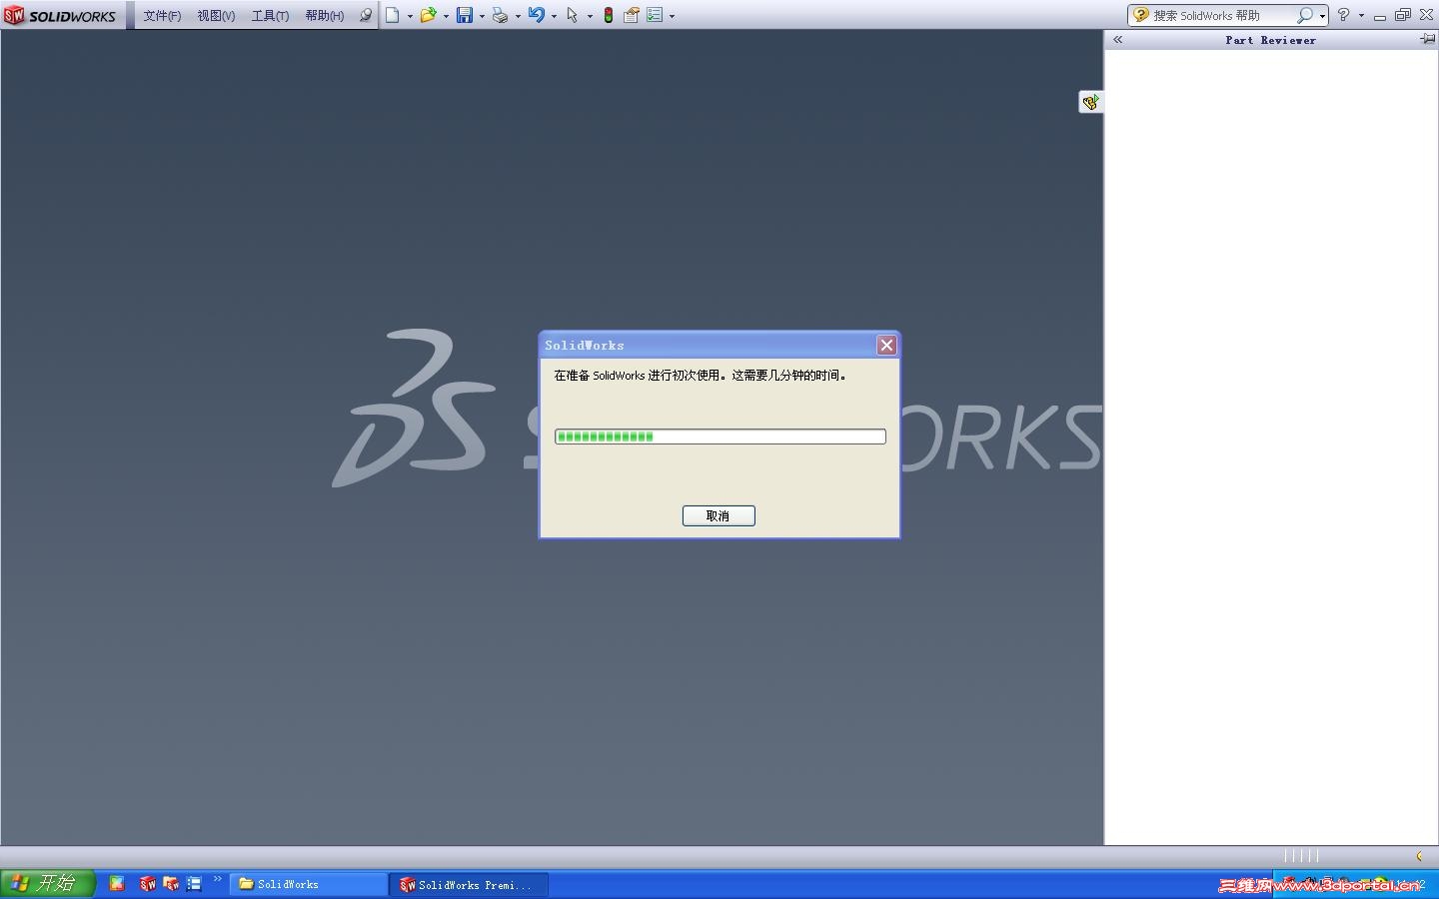Click the help question bubble in search box
Screen dimensions: 1439x899
click(1140, 15)
